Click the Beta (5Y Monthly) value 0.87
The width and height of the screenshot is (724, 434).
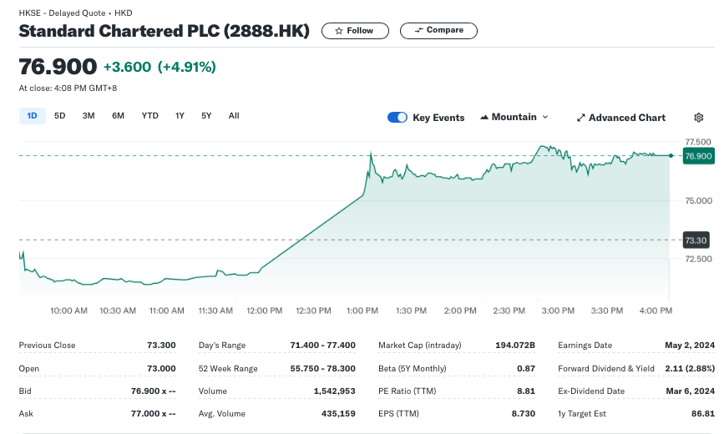[x=526, y=368]
